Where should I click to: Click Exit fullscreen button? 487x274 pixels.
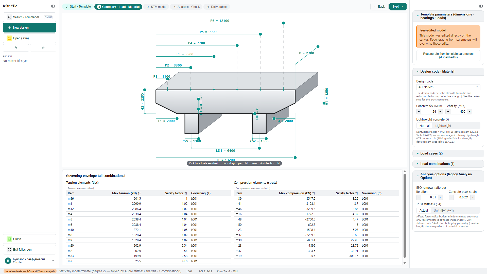(29, 250)
